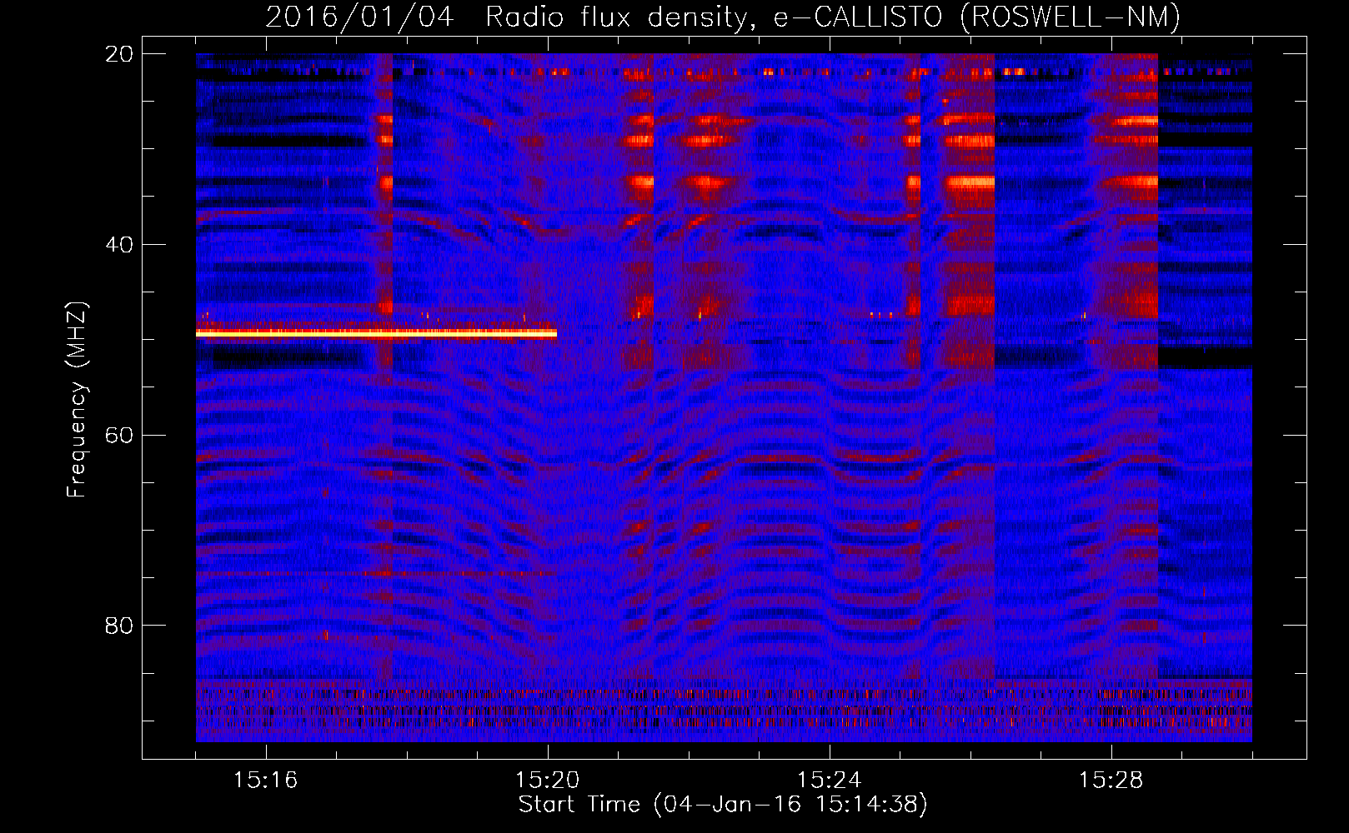Viewport: 1349px width, 833px height.
Task: Click the '15:28' time tick label
Action: coord(1111,780)
